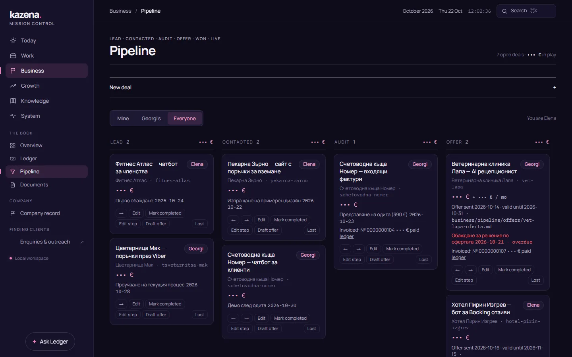This screenshot has height=357, width=572.
Task: Reveal hidden amounts for CONTACTED column
Action: pos(318,142)
